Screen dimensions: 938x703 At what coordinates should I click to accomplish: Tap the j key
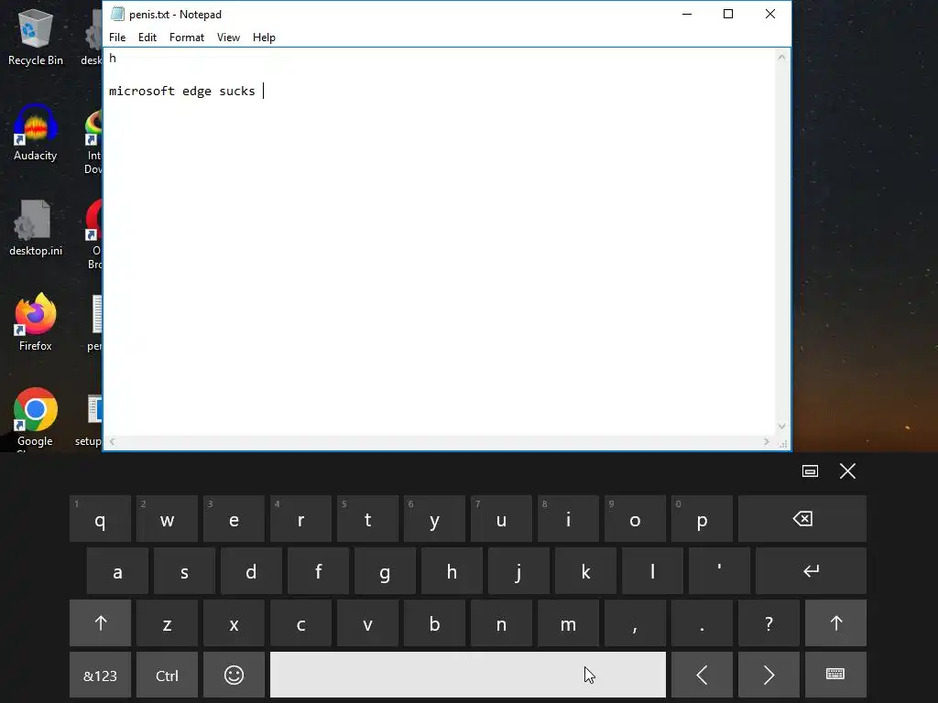pyautogui.click(x=518, y=571)
